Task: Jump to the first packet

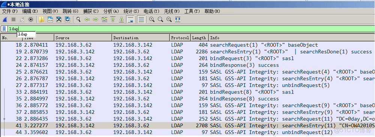Action: tap(113, 19)
